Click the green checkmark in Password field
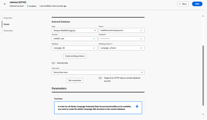The width and height of the screenshot is (207, 120). 141,39
